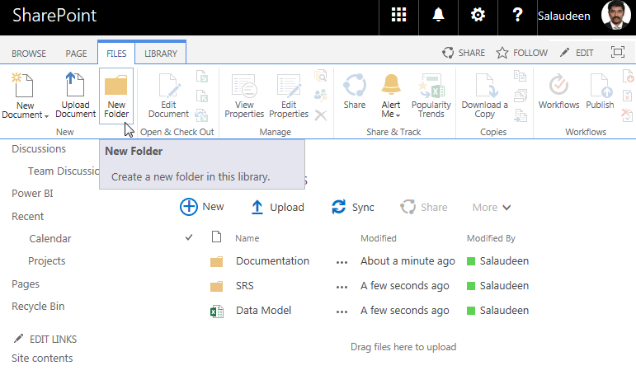Follow this site with star icon
Screen dimensions: 636x375
(521, 53)
